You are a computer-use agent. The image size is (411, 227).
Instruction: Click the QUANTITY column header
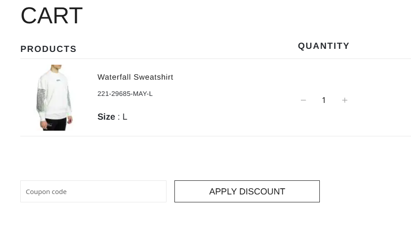point(323,46)
